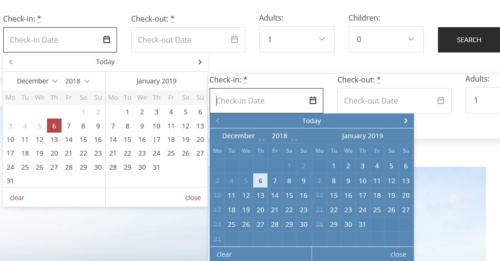Expand the top Adults dropdown

tap(297, 39)
